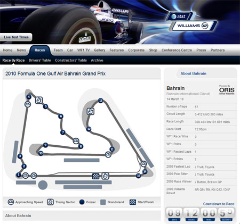This screenshot has height=224, width=240.
Task: Click the ORIS Swiss Watches logo
Action: point(227,90)
